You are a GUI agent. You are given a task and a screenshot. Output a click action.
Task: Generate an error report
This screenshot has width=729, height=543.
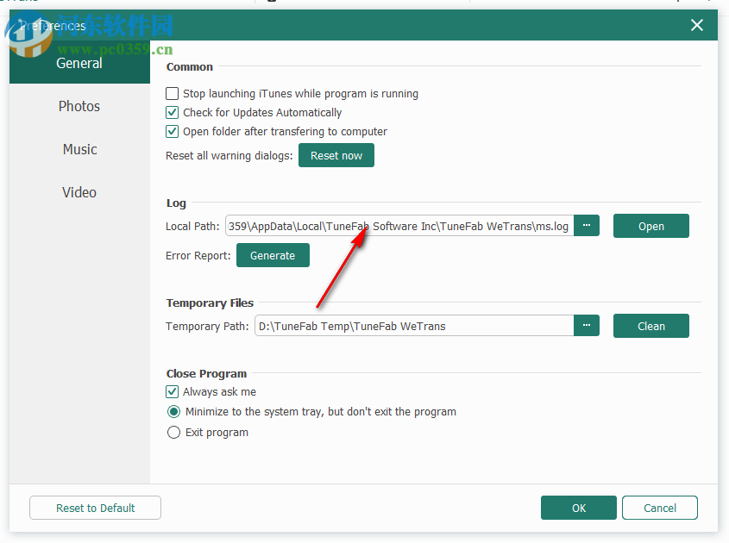click(x=273, y=255)
